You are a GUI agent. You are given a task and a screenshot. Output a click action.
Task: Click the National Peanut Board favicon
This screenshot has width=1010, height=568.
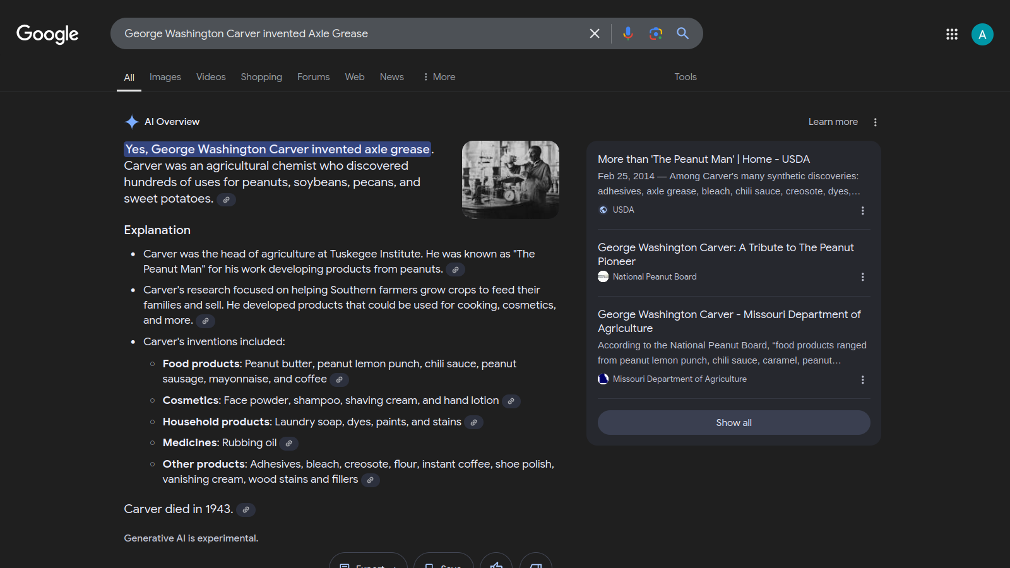click(603, 276)
